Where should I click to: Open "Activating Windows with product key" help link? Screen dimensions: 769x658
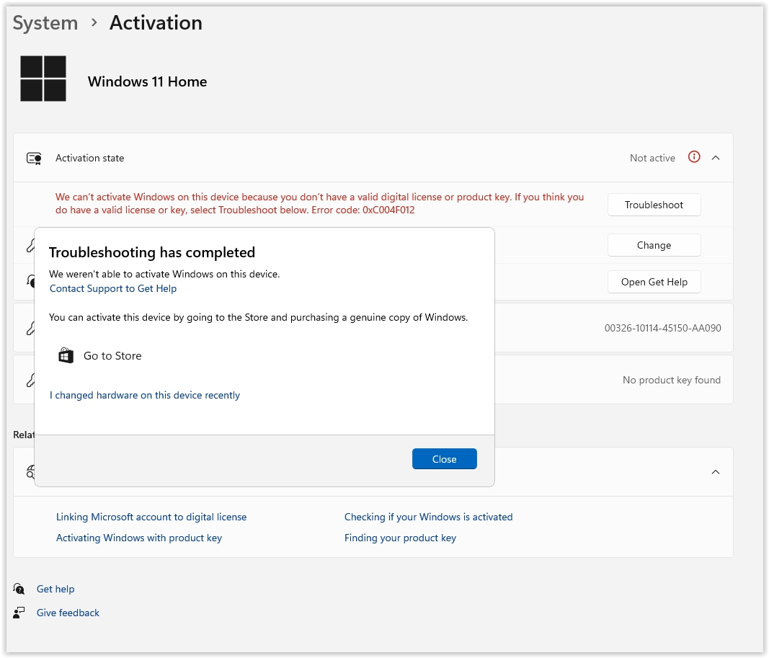139,538
